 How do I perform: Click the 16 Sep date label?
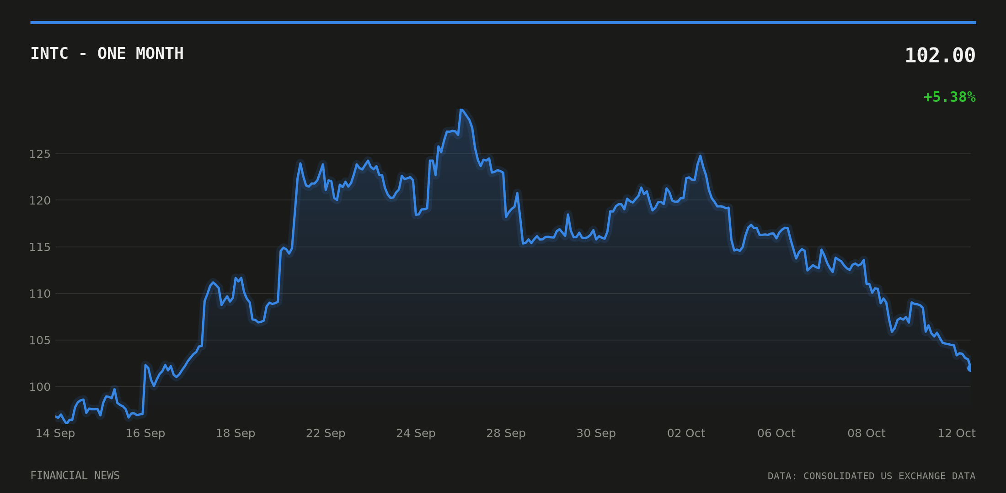(x=145, y=433)
